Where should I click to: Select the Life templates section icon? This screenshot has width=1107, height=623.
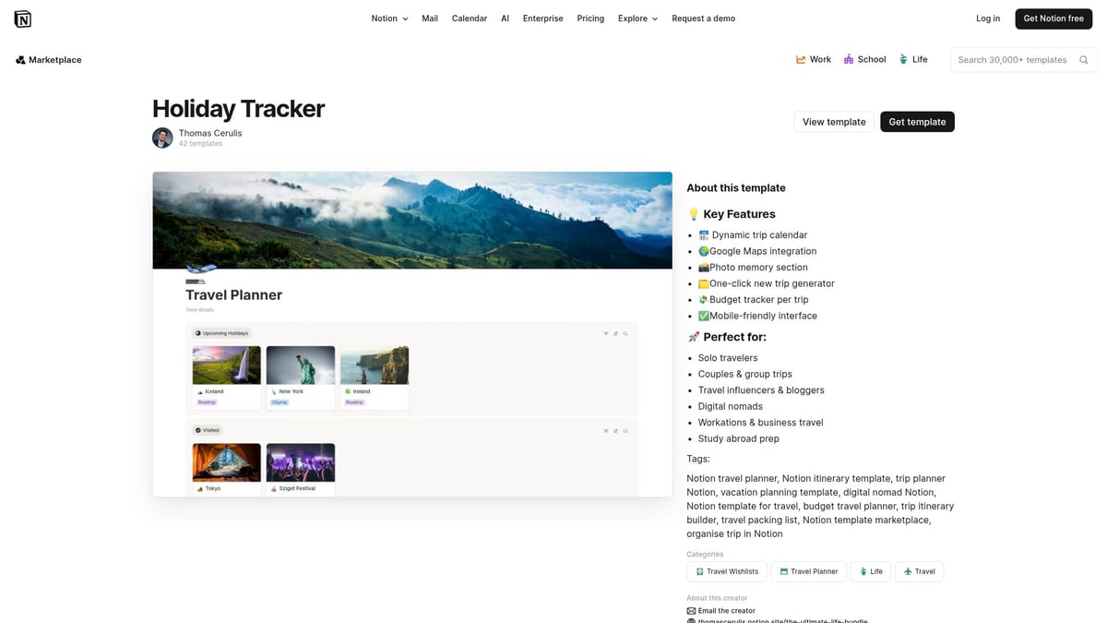[x=901, y=59]
